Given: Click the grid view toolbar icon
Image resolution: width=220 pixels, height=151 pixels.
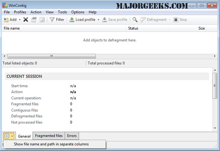Looking at the screenshot, I should [x=42, y=20].
